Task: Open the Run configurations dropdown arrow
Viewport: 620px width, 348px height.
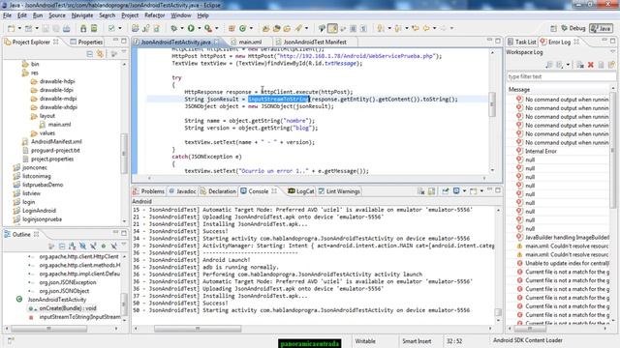Action: tap(199, 28)
